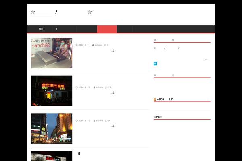Open the admin link on the 2014 8 23 post

click(99, 87)
